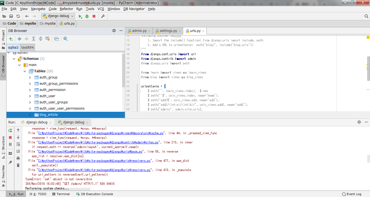Open the DB Navigator menu
Image resolution: width=370 pixels, height=197 pixels.
(x=134, y=9)
